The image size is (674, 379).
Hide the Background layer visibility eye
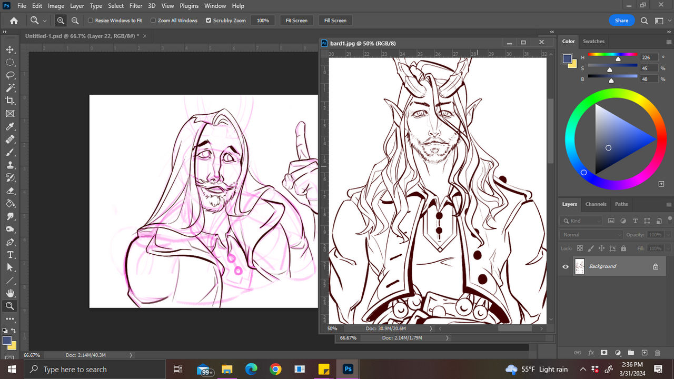click(565, 266)
